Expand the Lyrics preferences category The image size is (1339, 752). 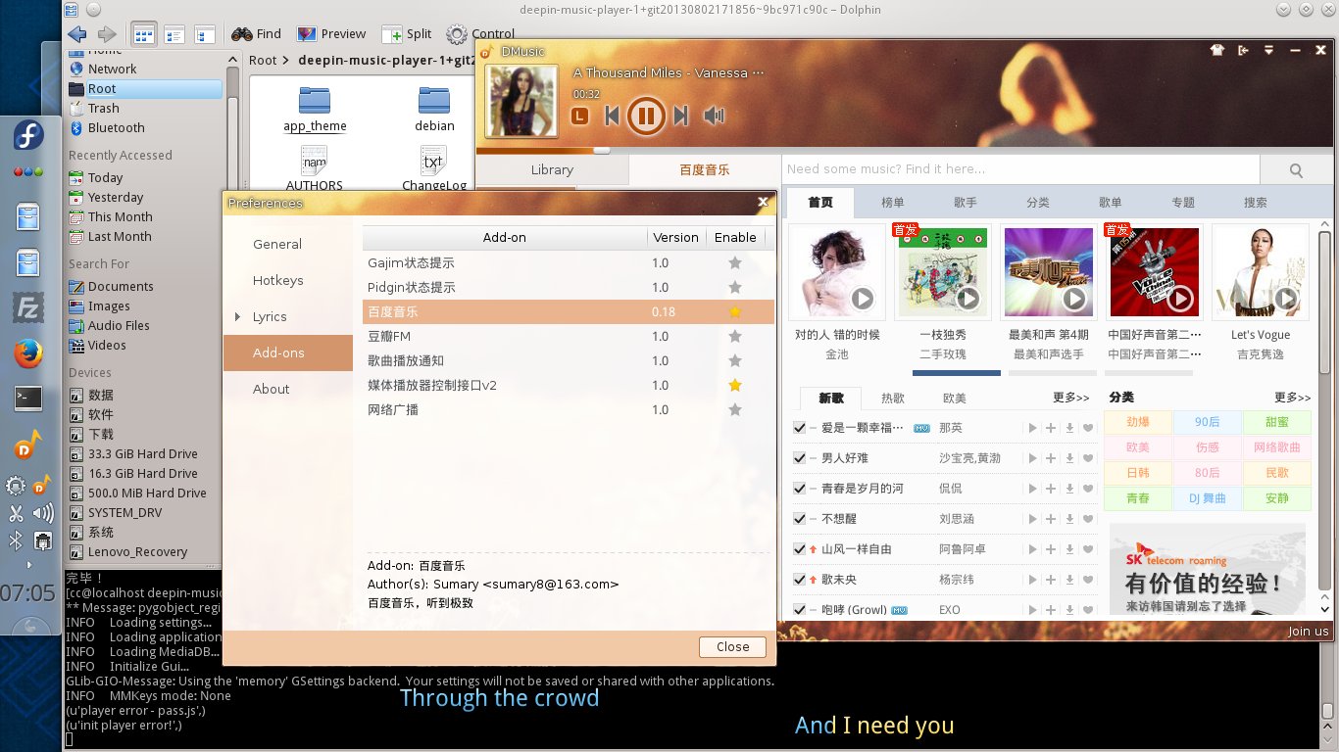[x=237, y=317]
